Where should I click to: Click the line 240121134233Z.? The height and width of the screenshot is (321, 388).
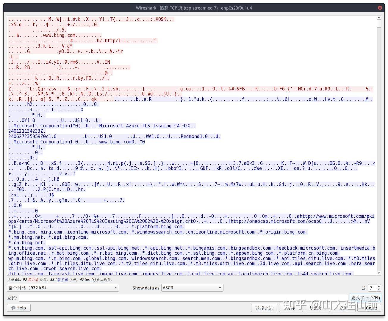click(27, 131)
